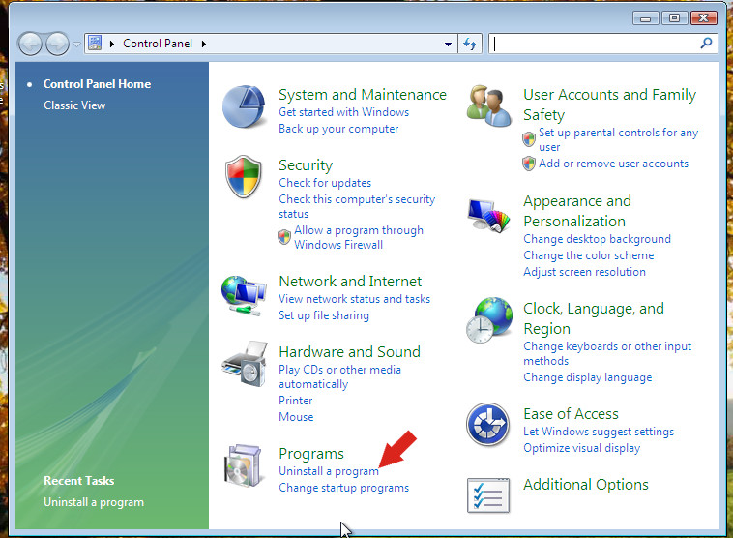Screen dimensions: 733x538
Task: Click the shield icon beside Add or remove user accounts
Action: [x=529, y=164]
